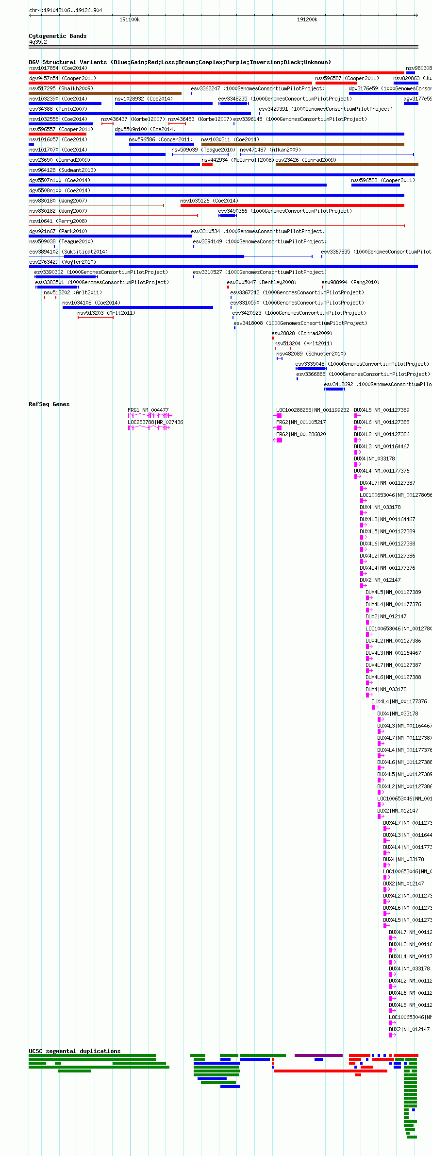Select esv3429391 variant label
Viewport: 432px width, 1156px height.
click(326, 109)
